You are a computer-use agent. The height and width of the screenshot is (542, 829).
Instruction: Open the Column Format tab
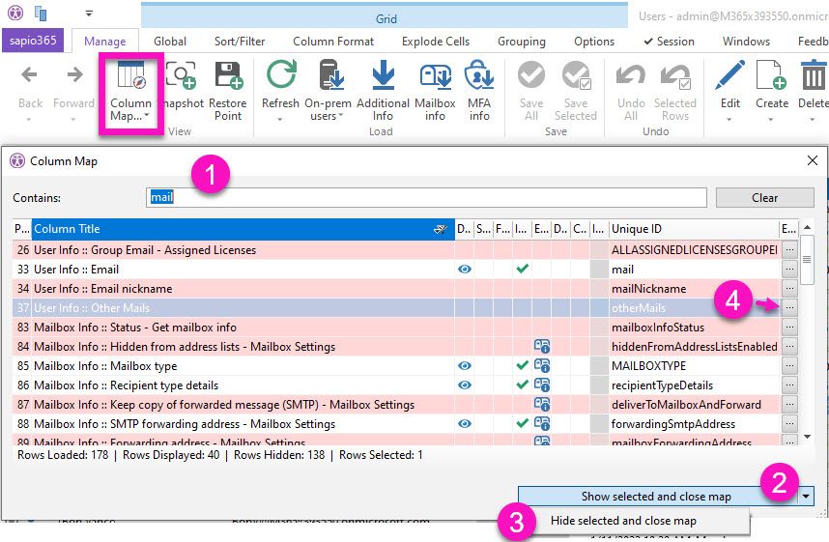333,42
